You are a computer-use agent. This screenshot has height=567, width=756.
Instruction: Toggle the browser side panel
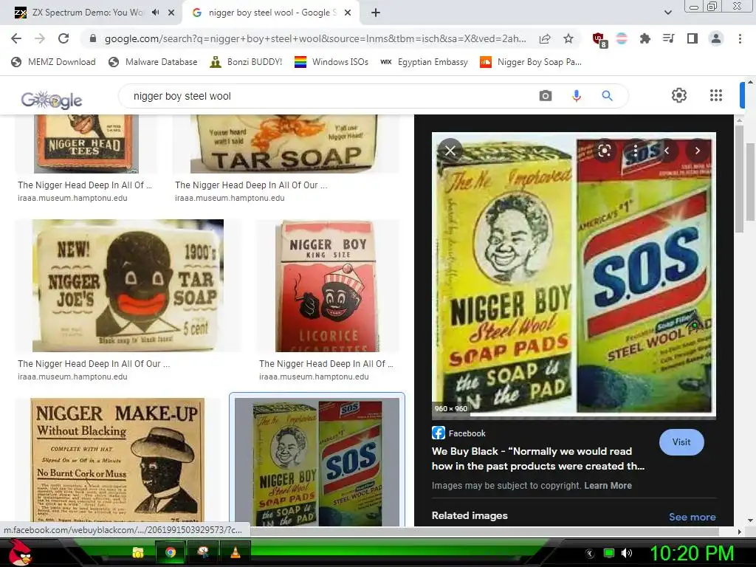[693, 38]
